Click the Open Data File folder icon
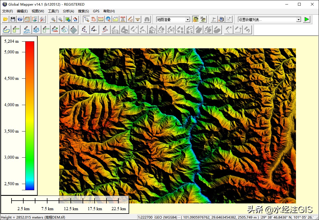This screenshot has width=319, height=220. tap(6, 19)
